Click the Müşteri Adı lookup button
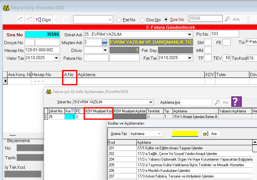Viewport: 257px width, 180px height. 104,42
